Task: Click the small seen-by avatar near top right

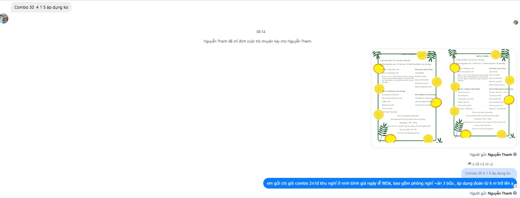Action: click(516, 22)
